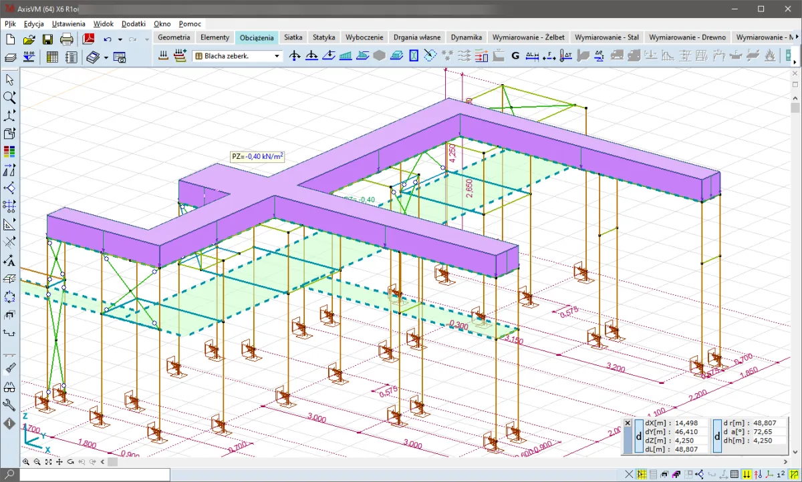Click the Save (floppy disk) icon
Image resolution: width=802 pixels, height=482 pixels.
tap(48, 39)
